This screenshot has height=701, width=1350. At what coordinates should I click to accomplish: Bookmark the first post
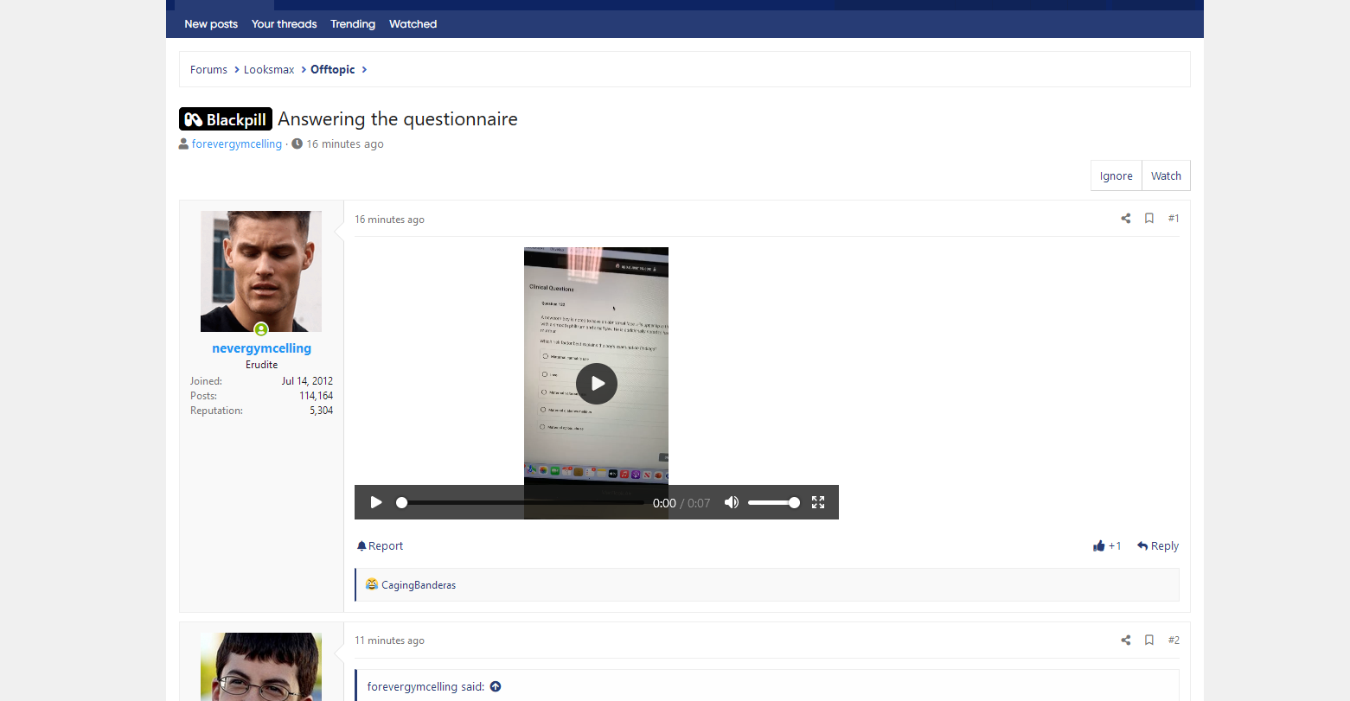(x=1149, y=219)
